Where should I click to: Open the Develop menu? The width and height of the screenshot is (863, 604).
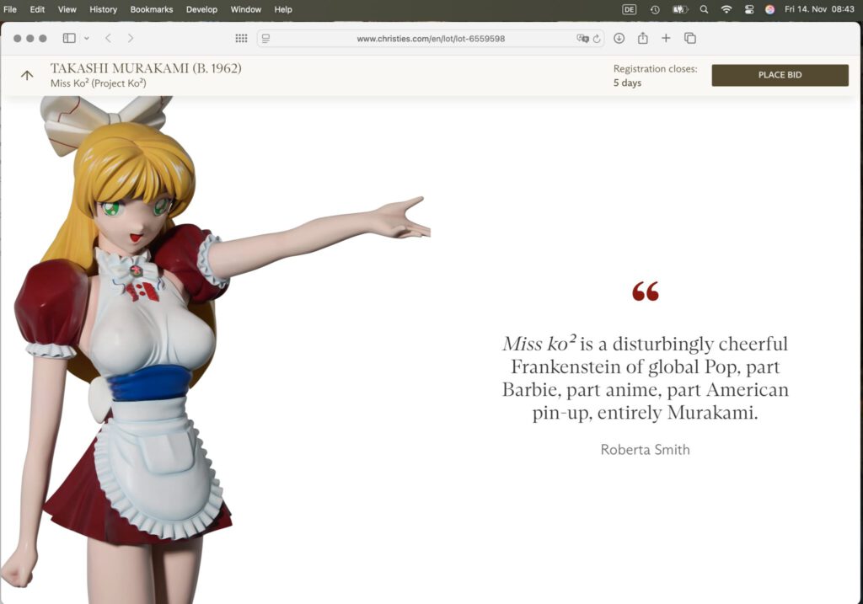201,9
